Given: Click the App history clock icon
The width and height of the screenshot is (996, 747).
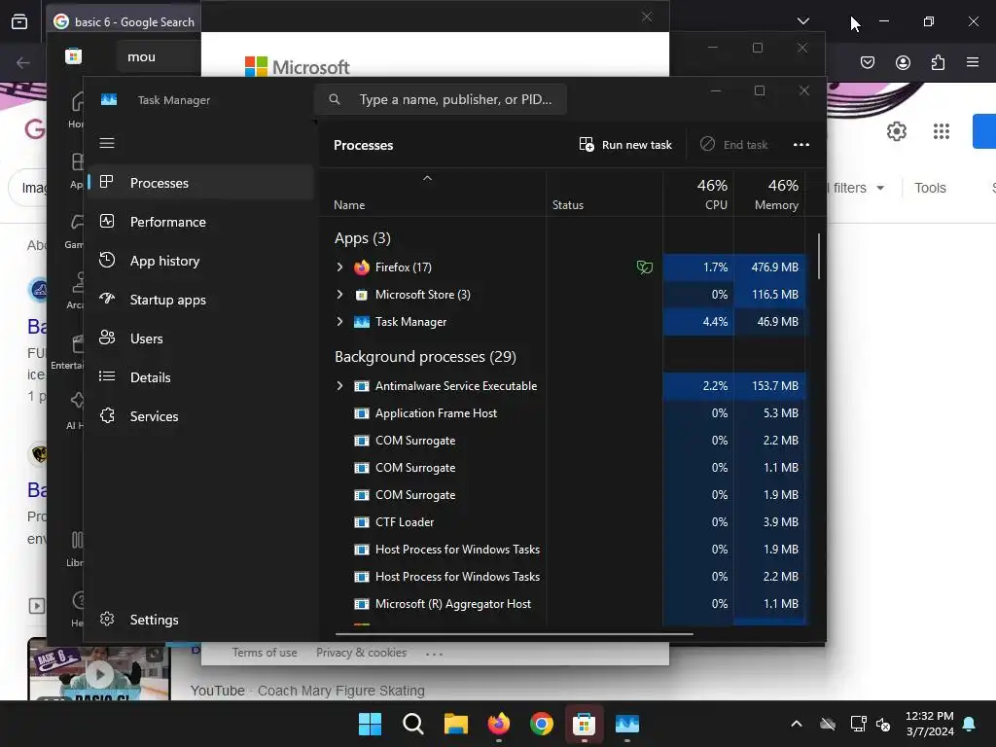Looking at the screenshot, I should pyautogui.click(x=107, y=260).
